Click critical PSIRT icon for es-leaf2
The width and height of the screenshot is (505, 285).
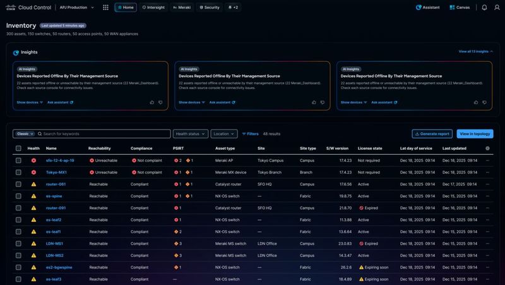[176, 220]
